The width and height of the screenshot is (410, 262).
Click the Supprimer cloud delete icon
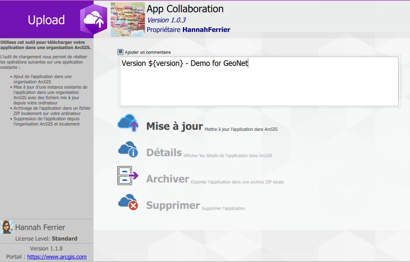pos(128,202)
